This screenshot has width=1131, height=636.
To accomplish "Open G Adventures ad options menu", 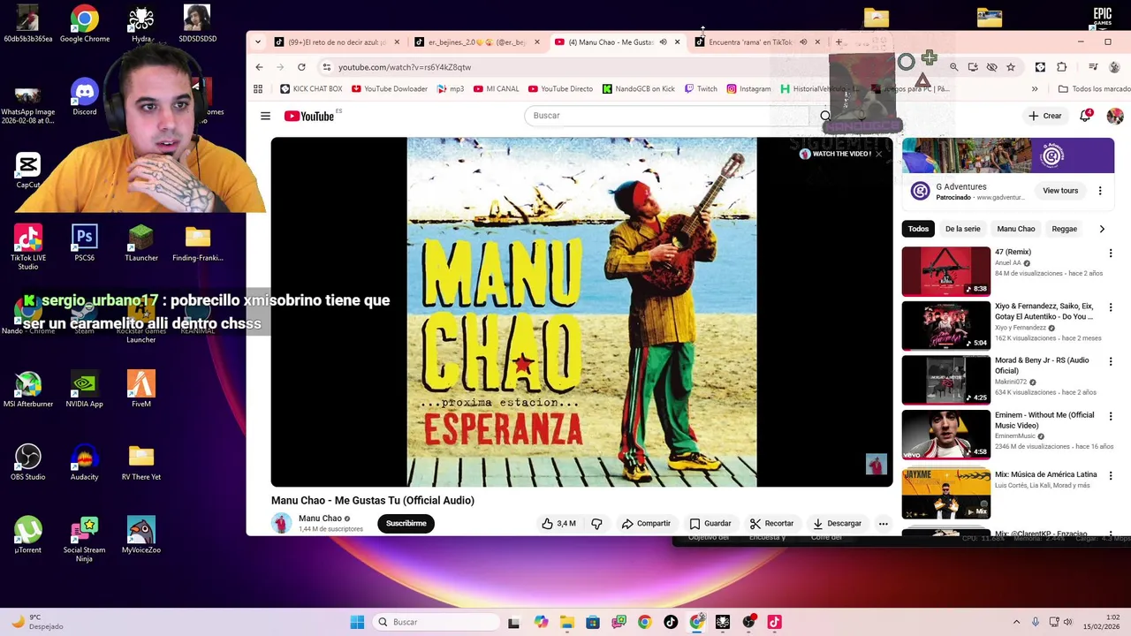I will coord(1100,191).
